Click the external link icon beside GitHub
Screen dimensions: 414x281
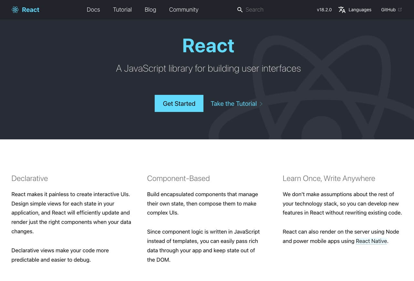click(x=400, y=10)
